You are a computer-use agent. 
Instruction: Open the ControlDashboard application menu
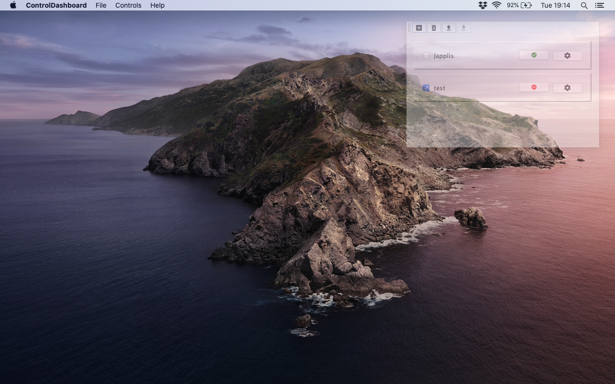pyautogui.click(x=56, y=5)
